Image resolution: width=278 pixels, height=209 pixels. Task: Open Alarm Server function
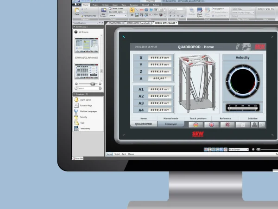85,100
